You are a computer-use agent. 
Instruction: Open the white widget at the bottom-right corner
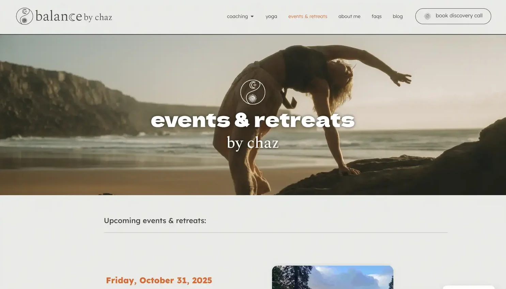[469, 287]
